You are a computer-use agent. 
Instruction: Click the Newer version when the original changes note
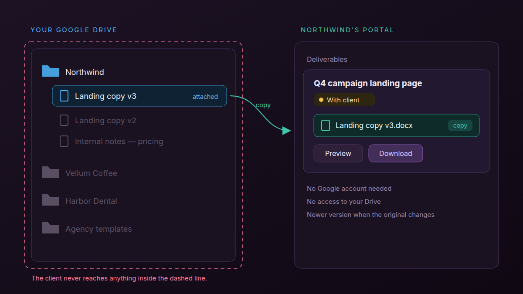pos(370,215)
